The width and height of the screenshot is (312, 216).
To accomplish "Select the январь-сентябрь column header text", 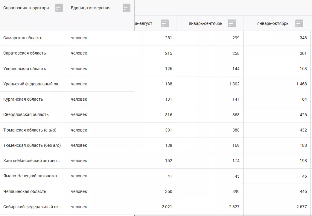I will coord(205,23).
